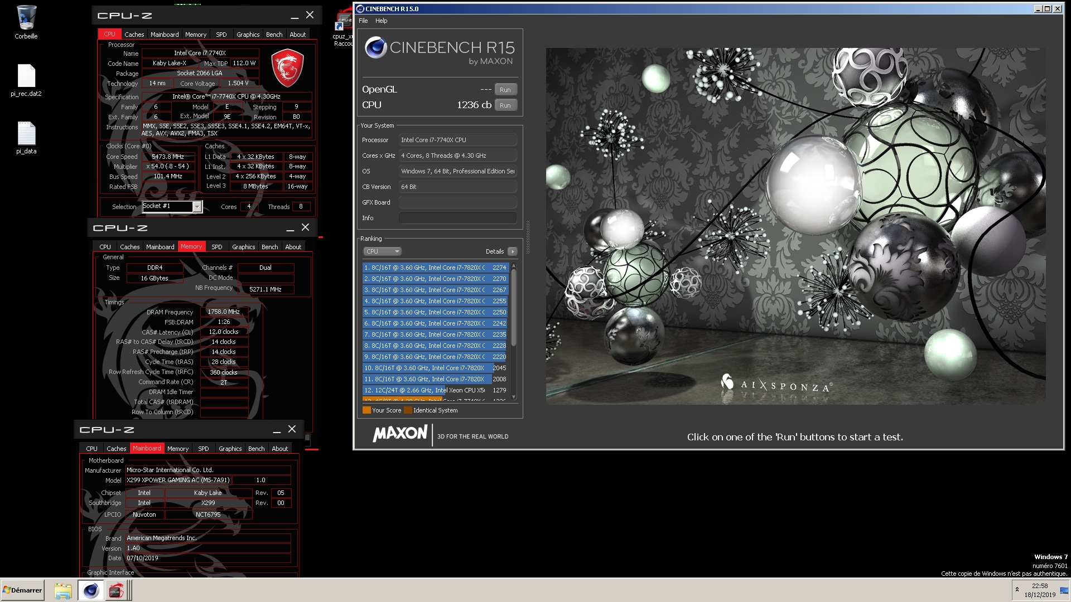
Task: Open Mainboard tab in top CPU-Z window
Action: tap(165, 35)
